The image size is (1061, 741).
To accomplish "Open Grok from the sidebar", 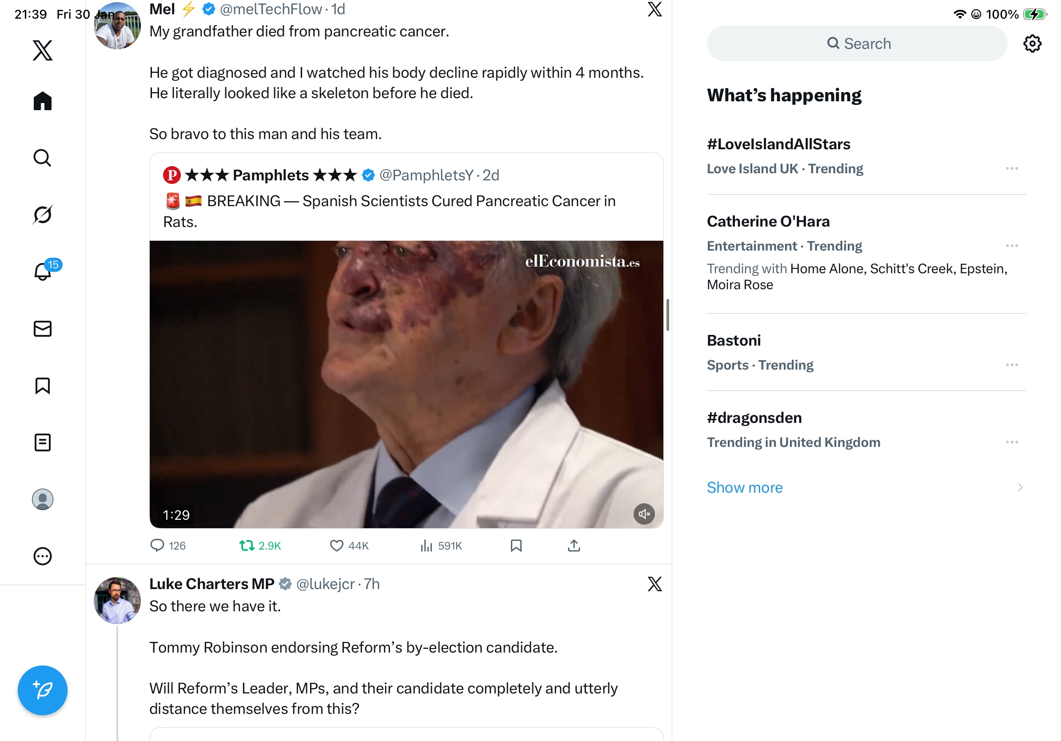I will (x=43, y=215).
